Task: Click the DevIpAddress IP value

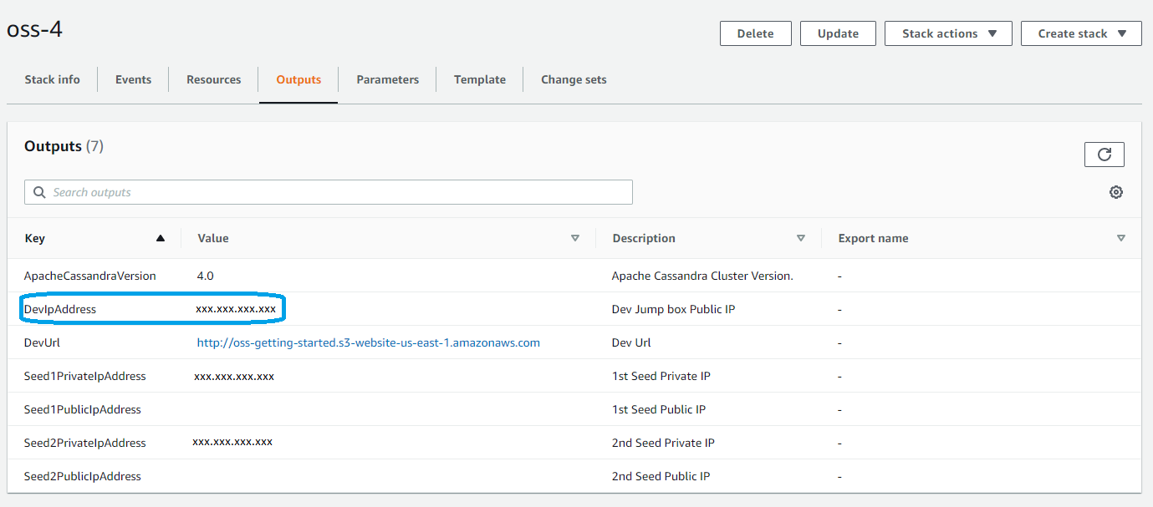Action: pos(236,309)
